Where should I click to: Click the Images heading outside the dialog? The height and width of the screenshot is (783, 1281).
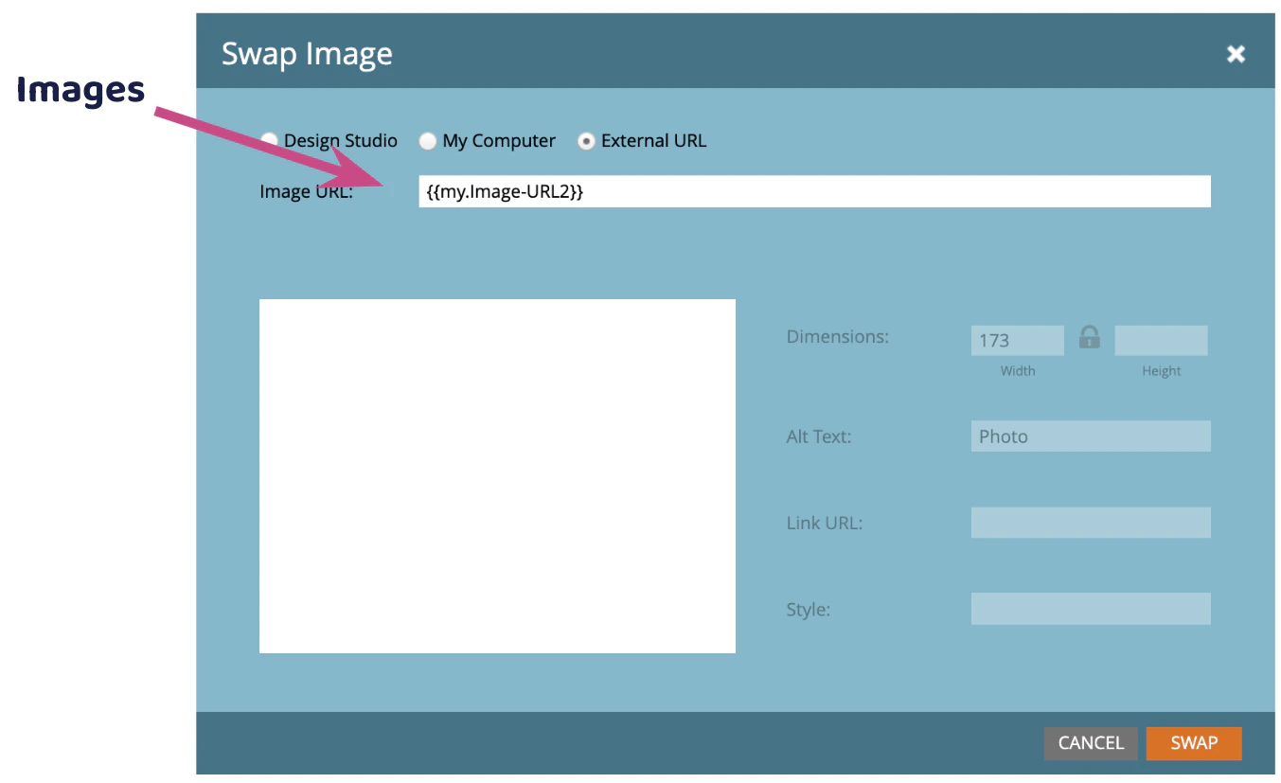[80, 90]
